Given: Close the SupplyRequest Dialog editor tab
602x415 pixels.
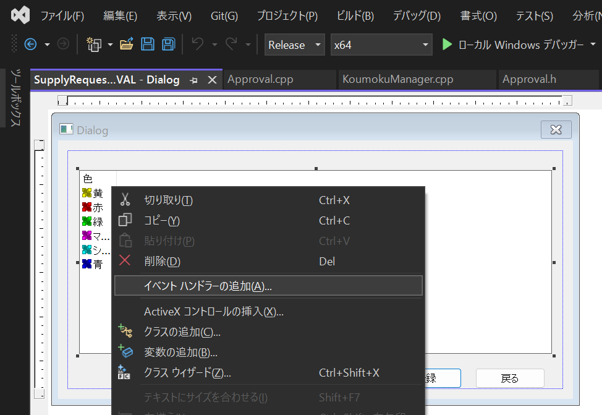Looking at the screenshot, I should [x=212, y=80].
